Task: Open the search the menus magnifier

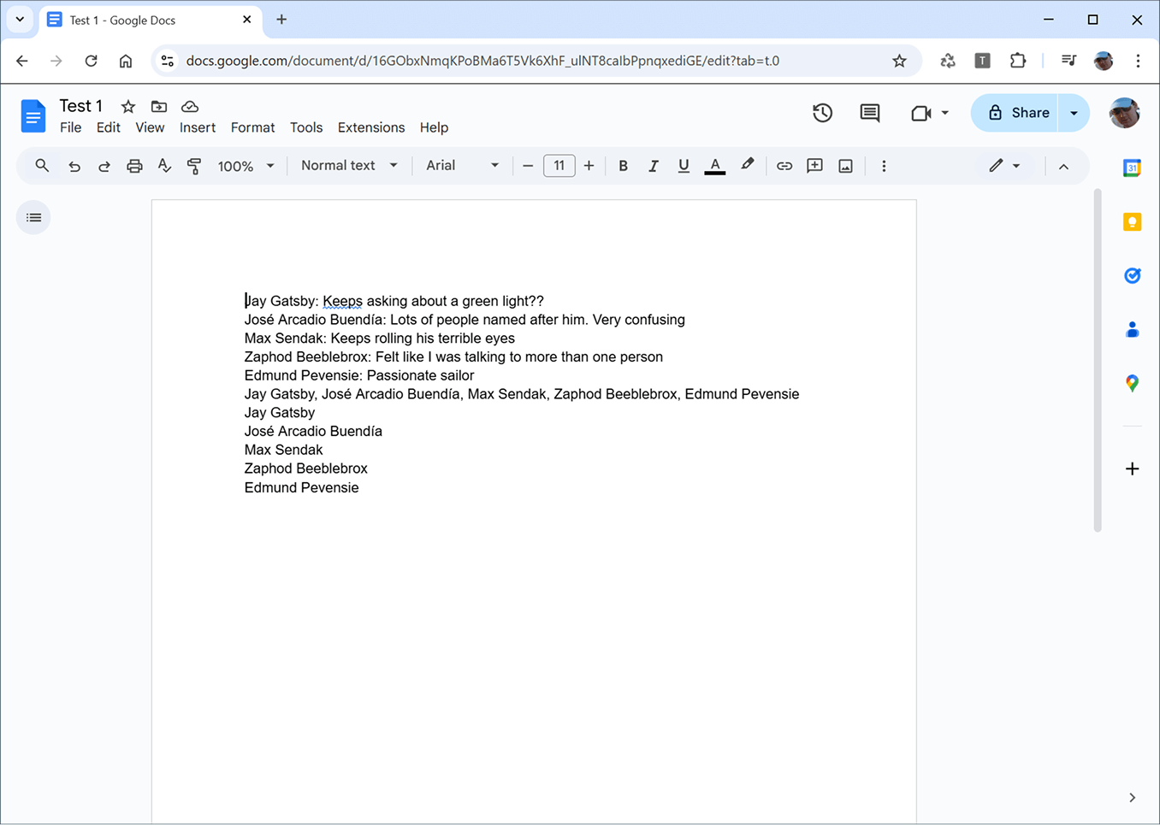Action: pyautogui.click(x=42, y=166)
